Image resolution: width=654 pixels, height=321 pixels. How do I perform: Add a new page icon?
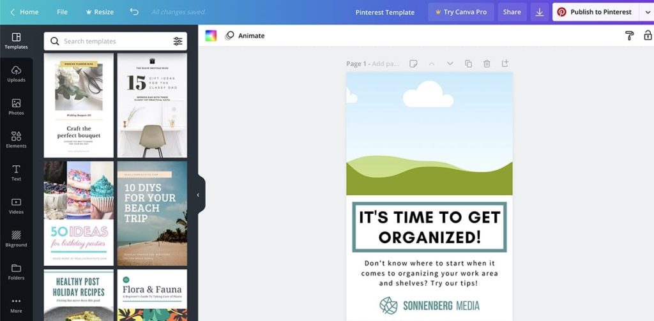(505, 64)
